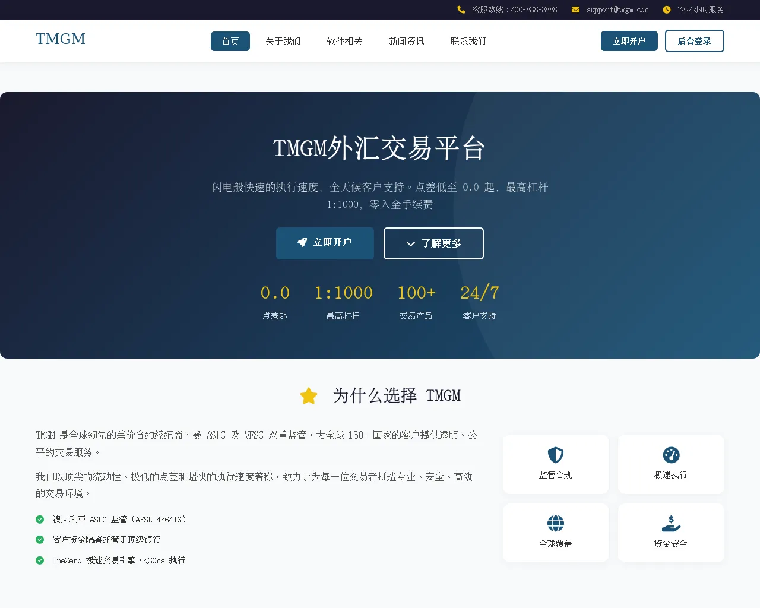Click the hotline number 400-888-8888
Viewport: 760px width, 608px height.
[534, 9]
